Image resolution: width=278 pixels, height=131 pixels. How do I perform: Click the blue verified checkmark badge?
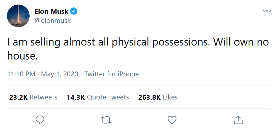point(74,11)
